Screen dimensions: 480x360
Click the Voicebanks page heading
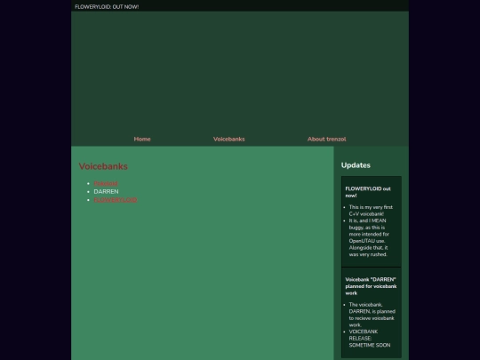(x=103, y=166)
